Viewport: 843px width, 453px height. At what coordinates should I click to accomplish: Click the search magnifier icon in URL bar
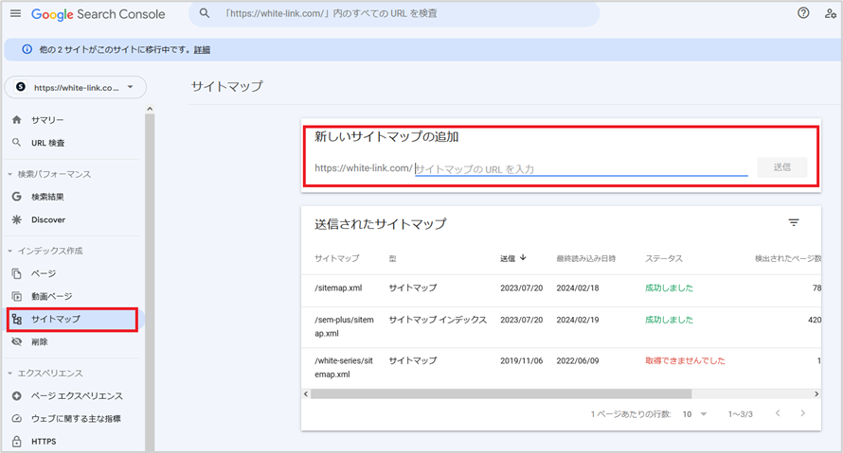205,13
